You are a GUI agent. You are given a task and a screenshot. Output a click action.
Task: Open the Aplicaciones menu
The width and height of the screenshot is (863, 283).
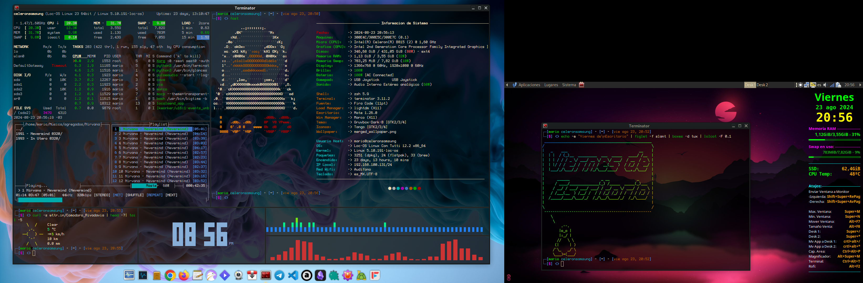[x=529, y=85]
